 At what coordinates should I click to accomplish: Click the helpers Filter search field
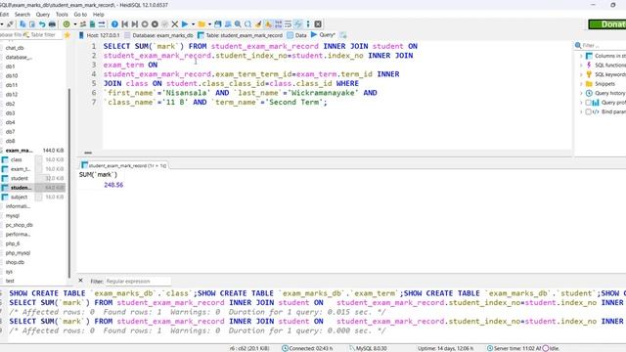(x=604, y=46)
